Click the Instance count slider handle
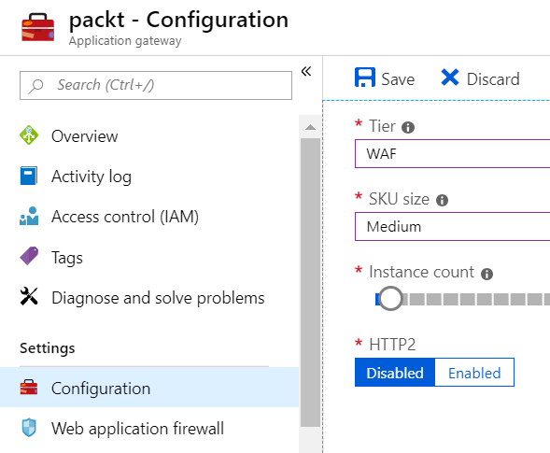Image resolution: width=550 pixels, height=453 pixels. [390, 299]
